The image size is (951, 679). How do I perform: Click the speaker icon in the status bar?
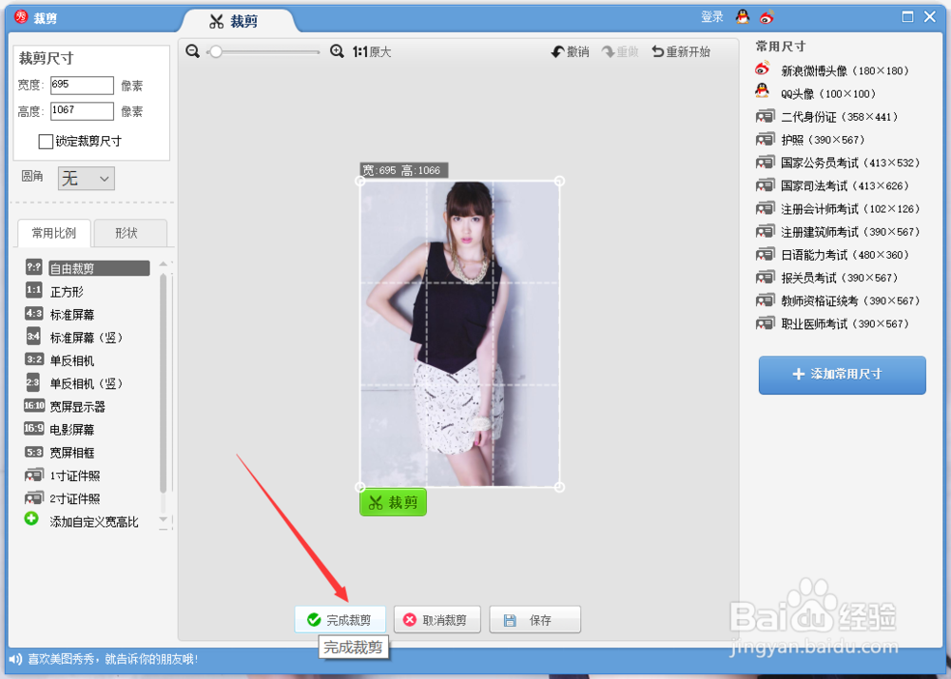pos(15,659)
